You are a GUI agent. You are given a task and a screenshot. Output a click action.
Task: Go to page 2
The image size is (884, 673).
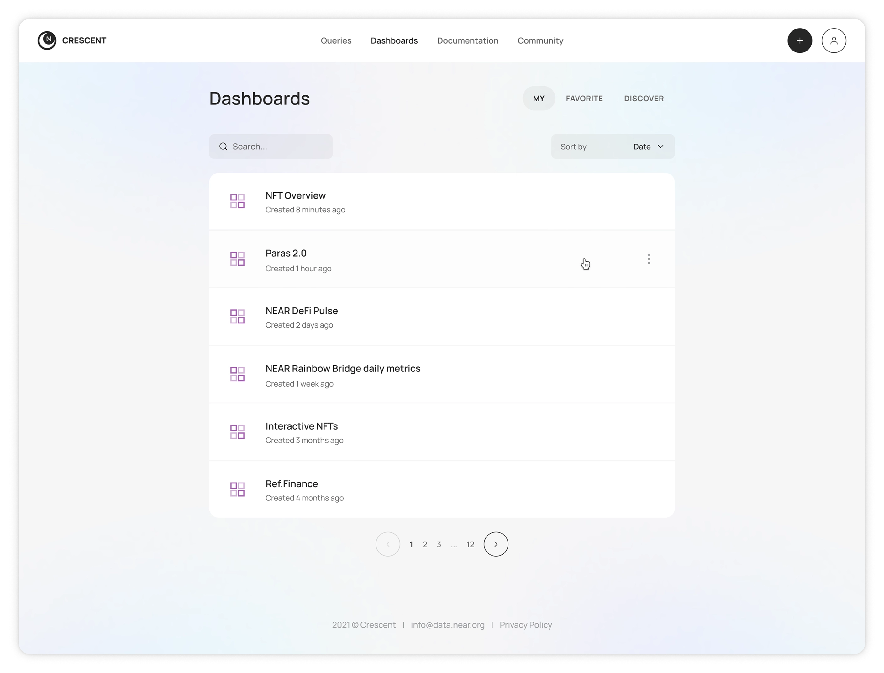coord(424,544)
